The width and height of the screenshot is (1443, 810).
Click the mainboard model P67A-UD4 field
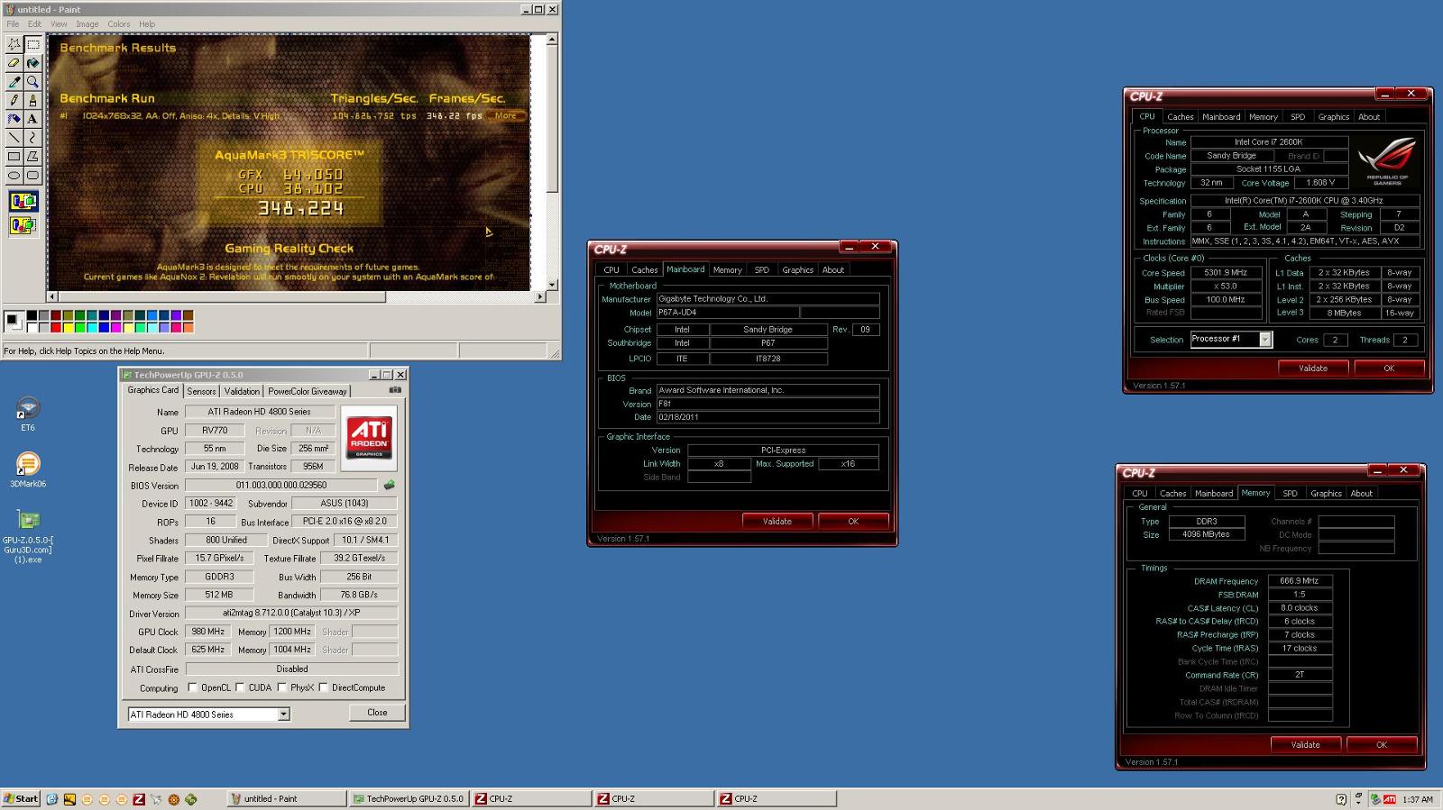[728, 313]
